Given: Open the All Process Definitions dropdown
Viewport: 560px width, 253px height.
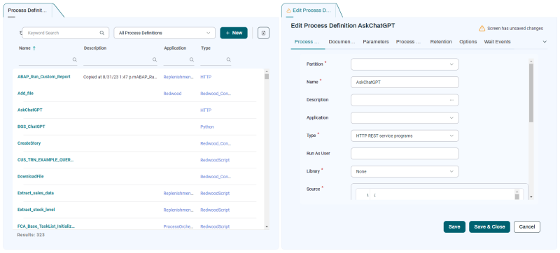Looking at the screenshot, I should (164, 33).
